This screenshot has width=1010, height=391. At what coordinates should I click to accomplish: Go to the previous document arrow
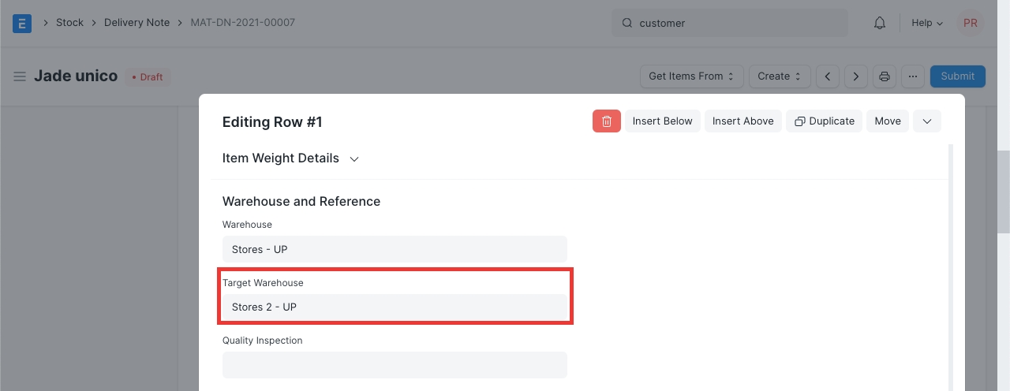[827, 76]
